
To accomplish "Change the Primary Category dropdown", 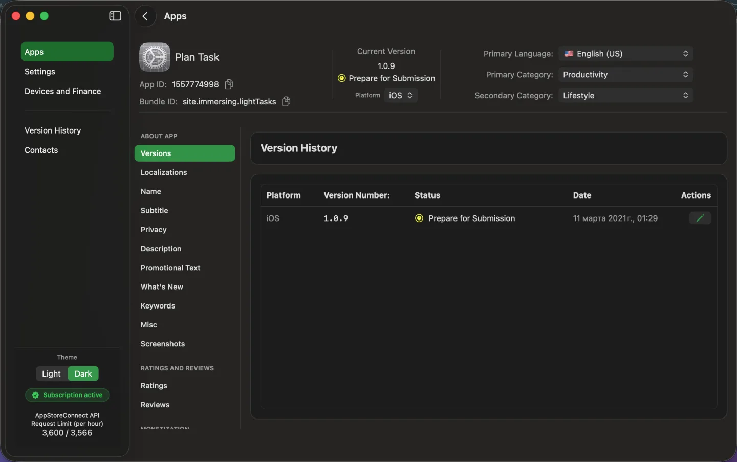I will tap(625, 75).
